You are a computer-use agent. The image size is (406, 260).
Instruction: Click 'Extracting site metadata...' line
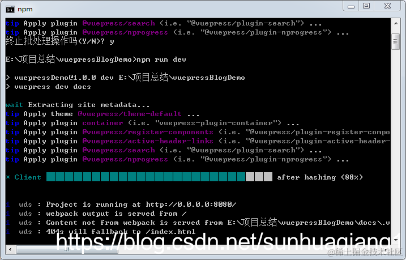[89, 105]
